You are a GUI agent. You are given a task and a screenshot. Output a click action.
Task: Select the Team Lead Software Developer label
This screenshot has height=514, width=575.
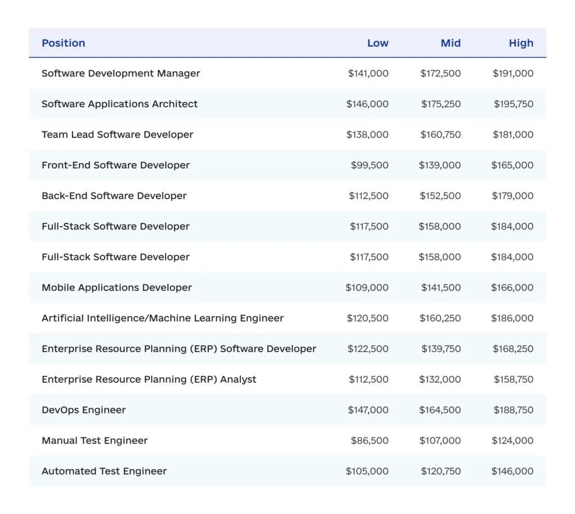click(117, 135)
